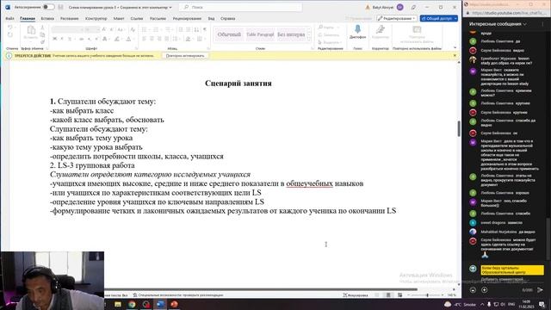The height and width of the screenshot is (310, 551).
Task: Toggle the AutoSave switch in Word
Action: tap(48, 7)
